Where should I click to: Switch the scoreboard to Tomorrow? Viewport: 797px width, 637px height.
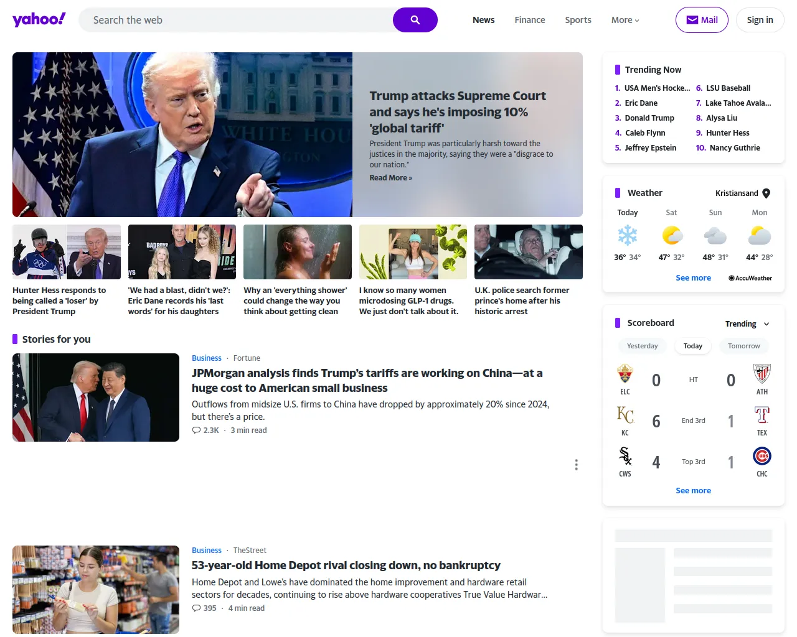point(744,345)
